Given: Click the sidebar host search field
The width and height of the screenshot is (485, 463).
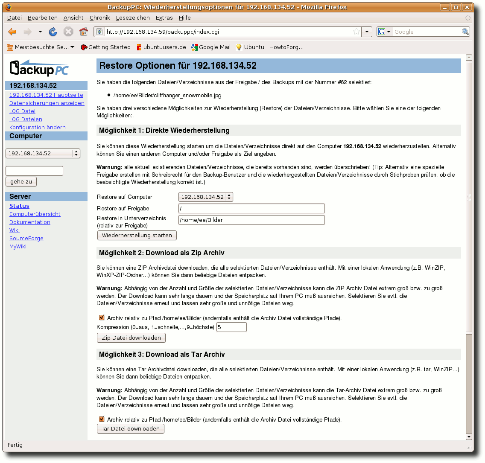Looking at the screenshot, I should click(34, 171).
